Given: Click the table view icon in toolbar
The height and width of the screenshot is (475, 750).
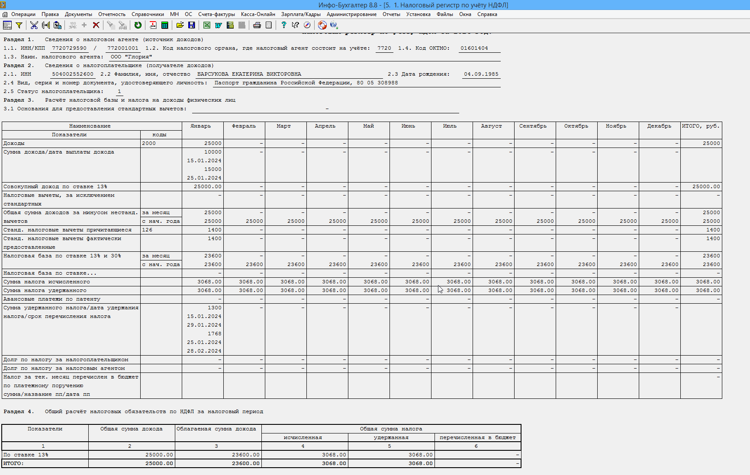Looking at the screenshot, I should (7, 25).
